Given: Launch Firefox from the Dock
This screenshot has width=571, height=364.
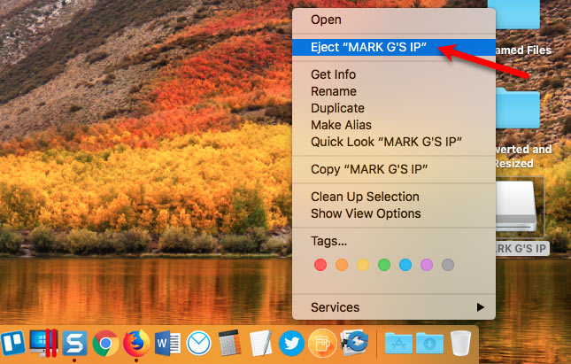Looking at the screenshot, I should pos(136,343).
